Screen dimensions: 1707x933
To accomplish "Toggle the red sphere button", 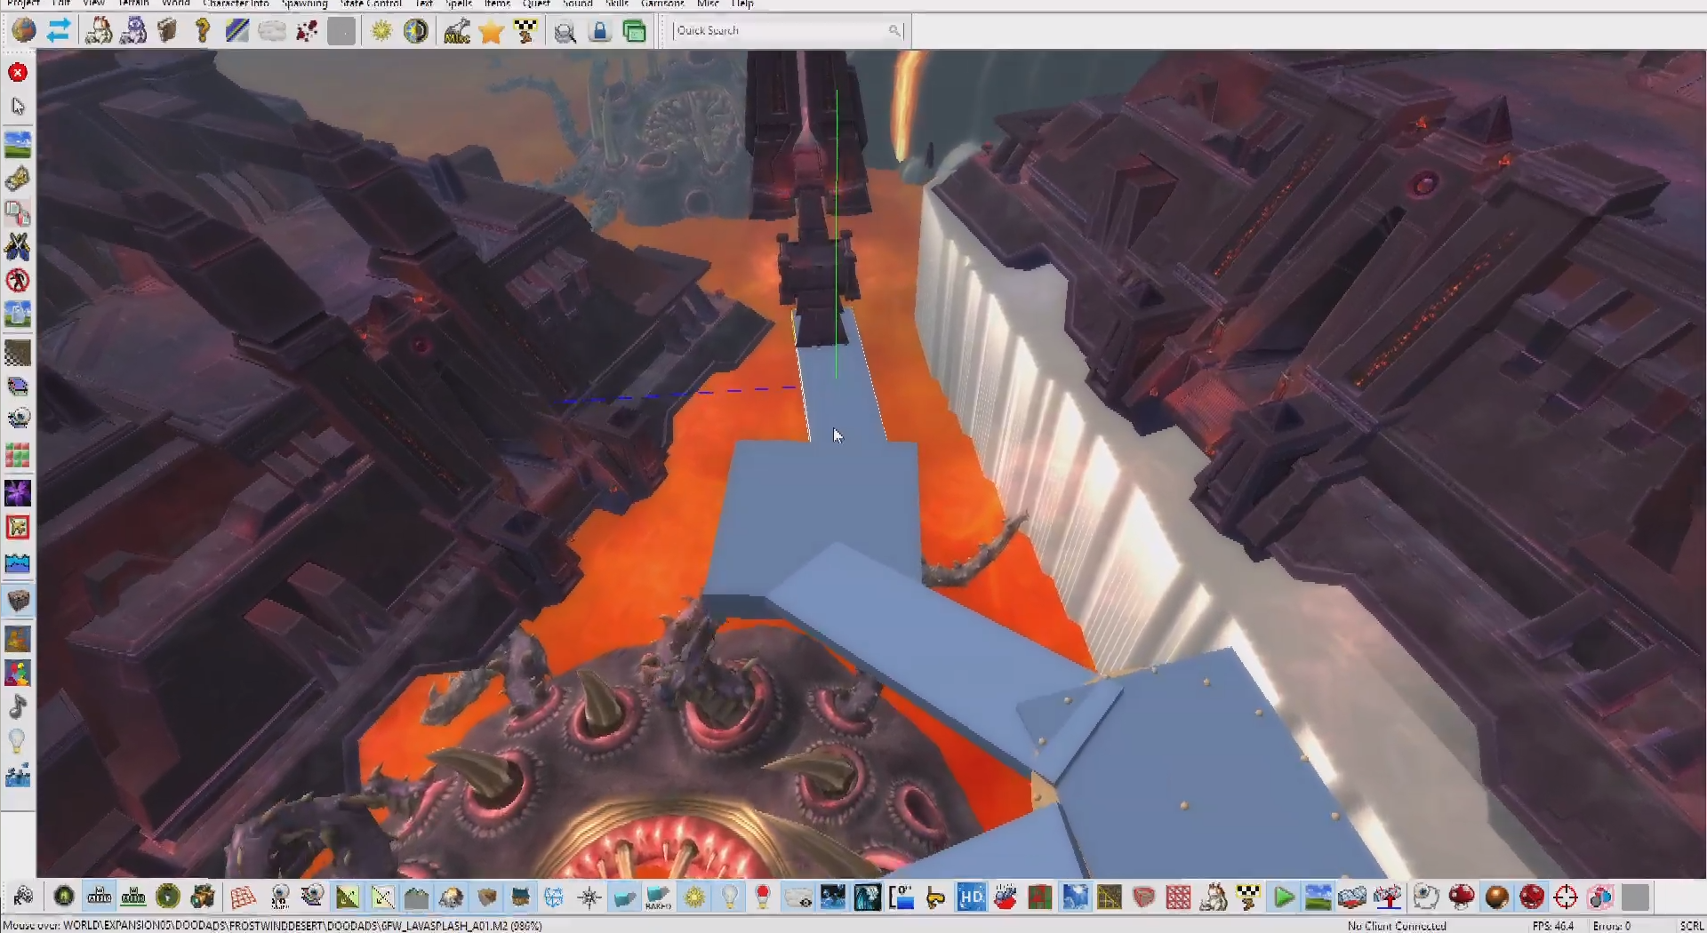I will click(1532, 897).
